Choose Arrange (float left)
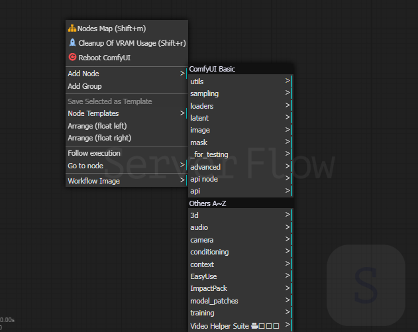This screenshot has height=332, width=418. (127, 126)
